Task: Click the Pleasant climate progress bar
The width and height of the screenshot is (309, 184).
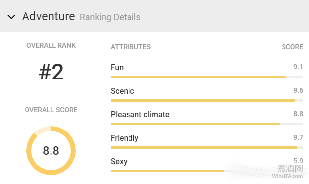Action: tap(207, 124)
